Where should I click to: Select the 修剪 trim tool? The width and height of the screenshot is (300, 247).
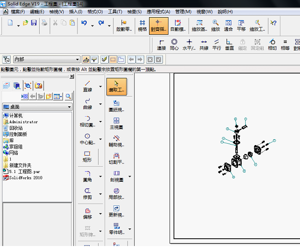click(87, 194)
